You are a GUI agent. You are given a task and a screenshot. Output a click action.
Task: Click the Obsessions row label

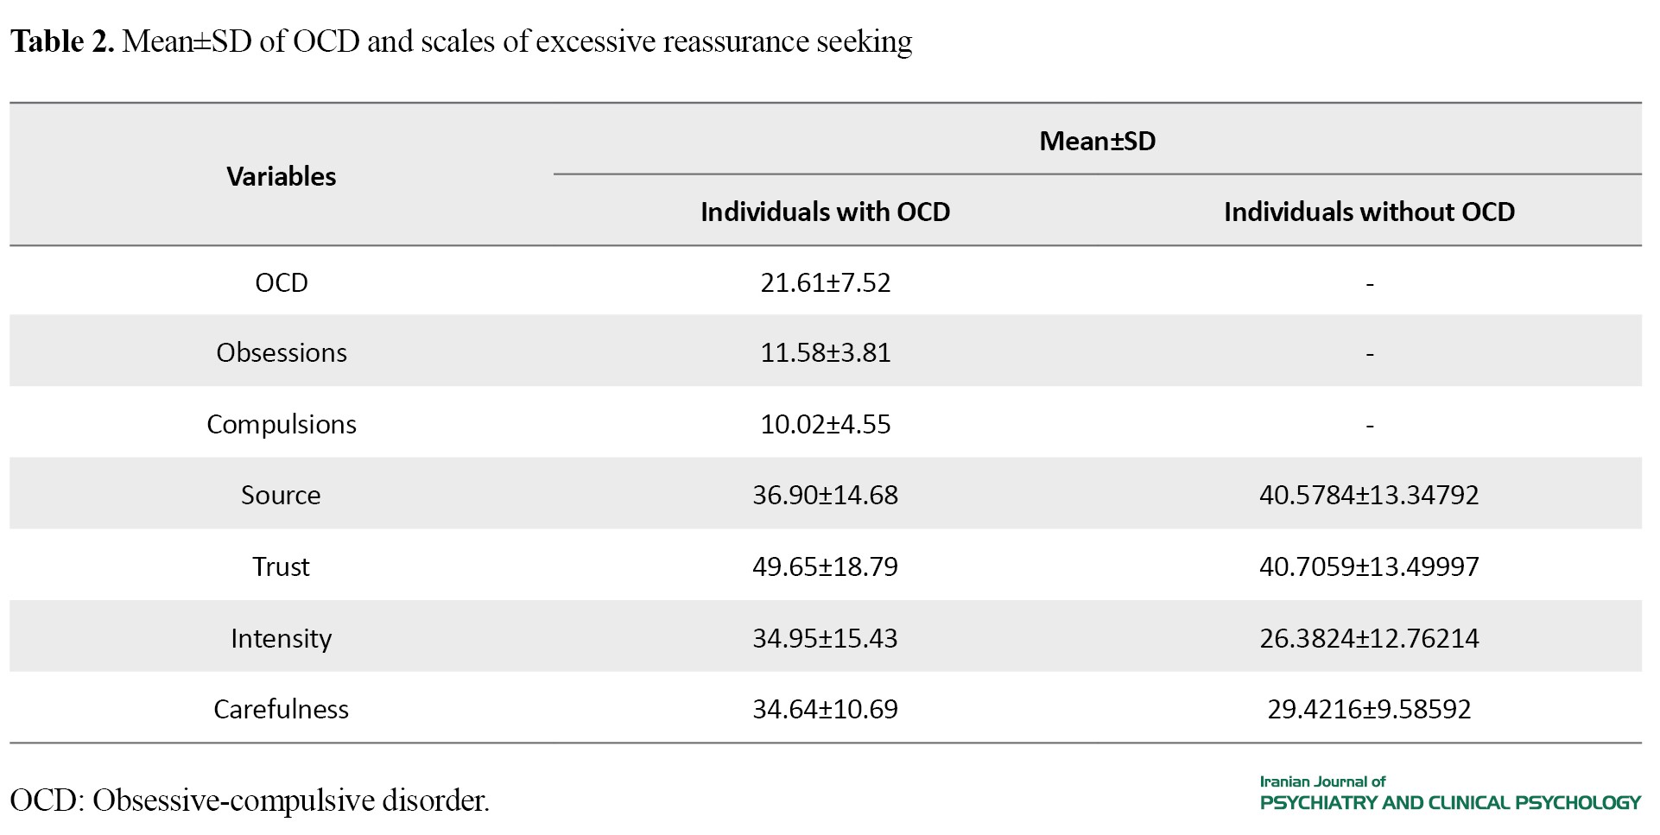click(281, 352)
